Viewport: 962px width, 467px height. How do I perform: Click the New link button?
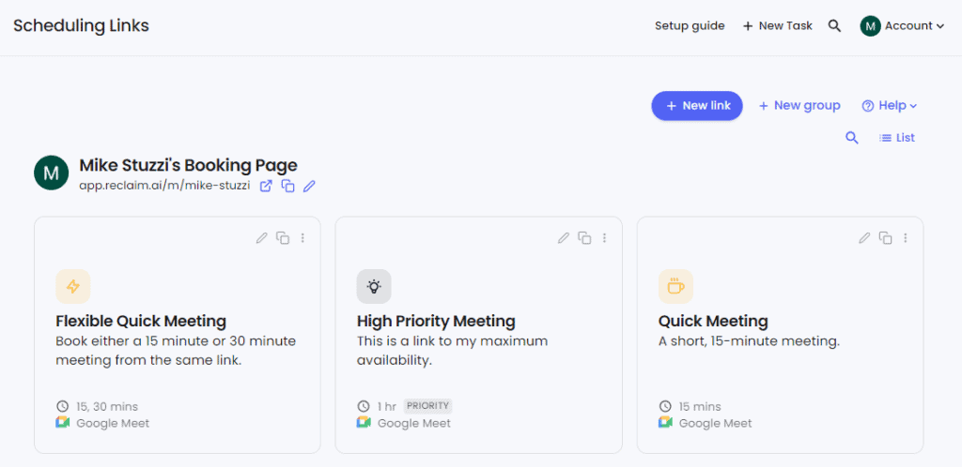(697, 105)
